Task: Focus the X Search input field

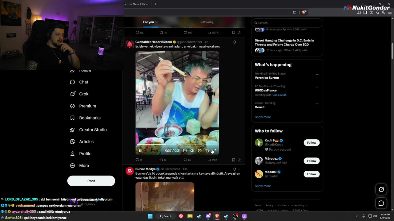Action: [287, 23]
